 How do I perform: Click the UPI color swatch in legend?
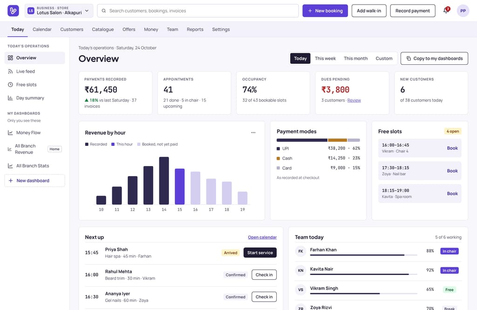point(278,149)
